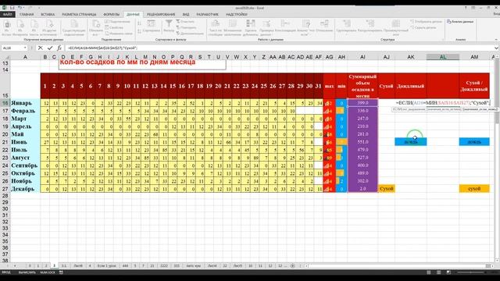This screenshot has width=500, height=281.
Task: Click the From Access data import icon
Action: (6, 28)
